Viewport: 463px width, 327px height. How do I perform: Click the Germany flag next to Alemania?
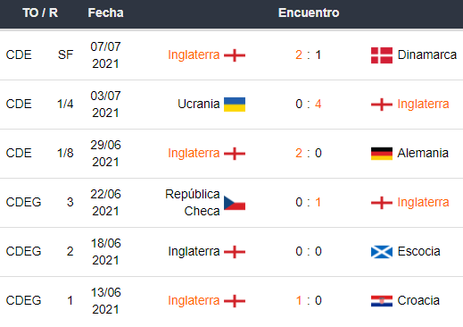tap(382, 154)
